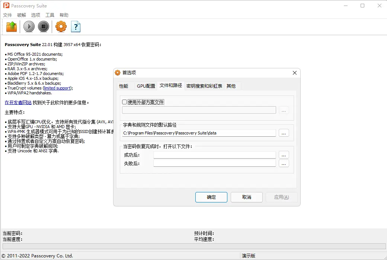The image size is (387, 260).
Task: Click the 应用(A) button
Action: [x=282, y=197]
